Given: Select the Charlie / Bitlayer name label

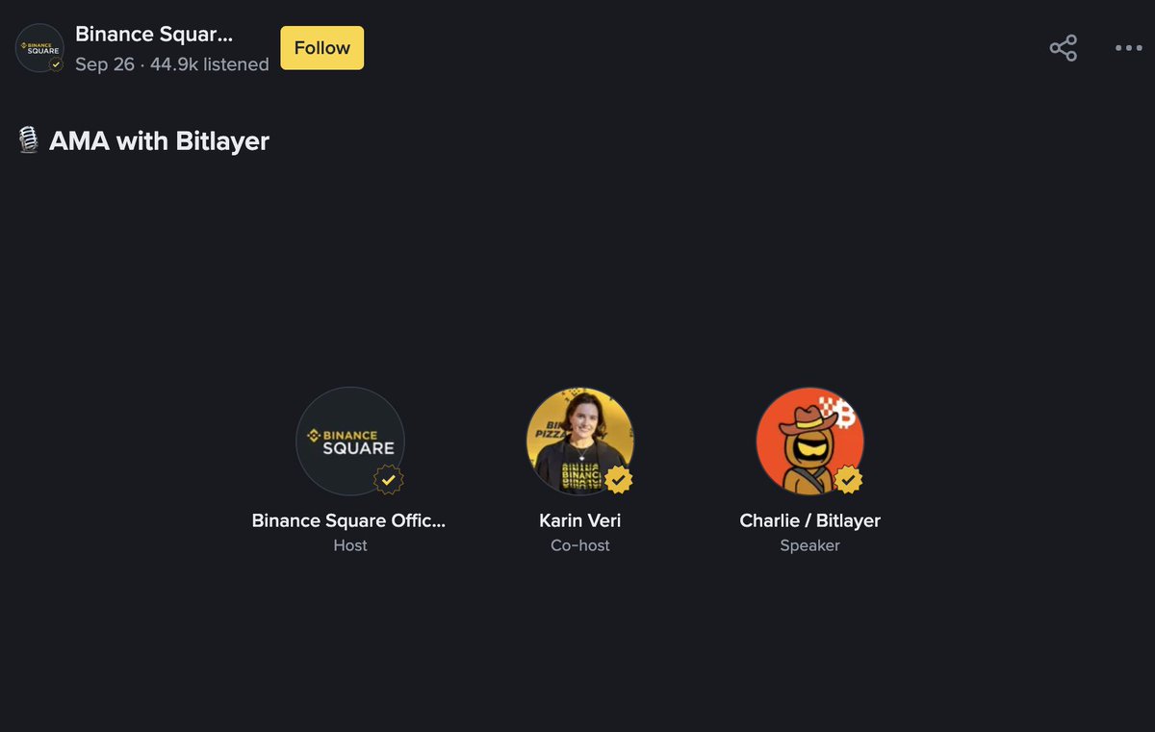Looking at the screenshot, I should [x=810, y=520].
